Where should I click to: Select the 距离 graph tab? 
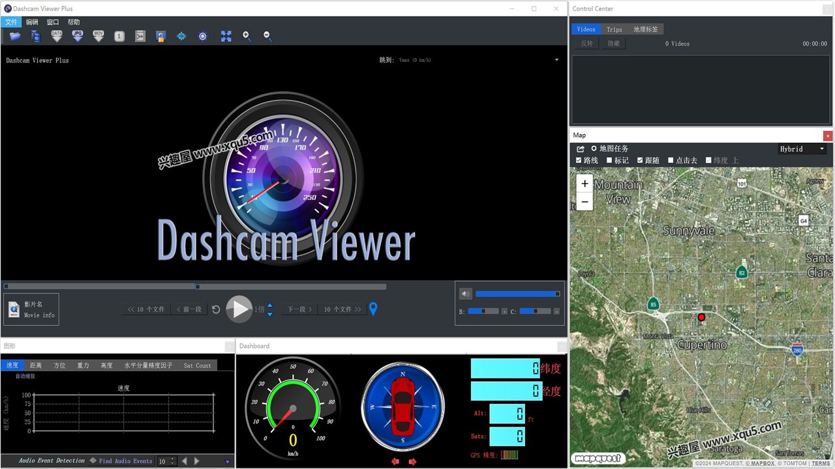(x=36, y=365)
